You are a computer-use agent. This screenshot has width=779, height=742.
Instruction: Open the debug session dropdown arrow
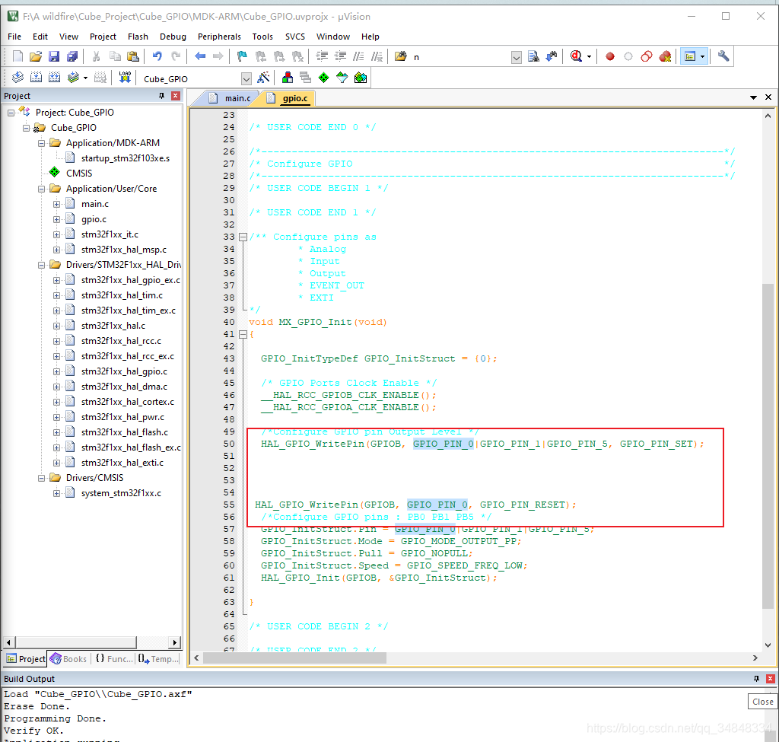pos(590,57)
